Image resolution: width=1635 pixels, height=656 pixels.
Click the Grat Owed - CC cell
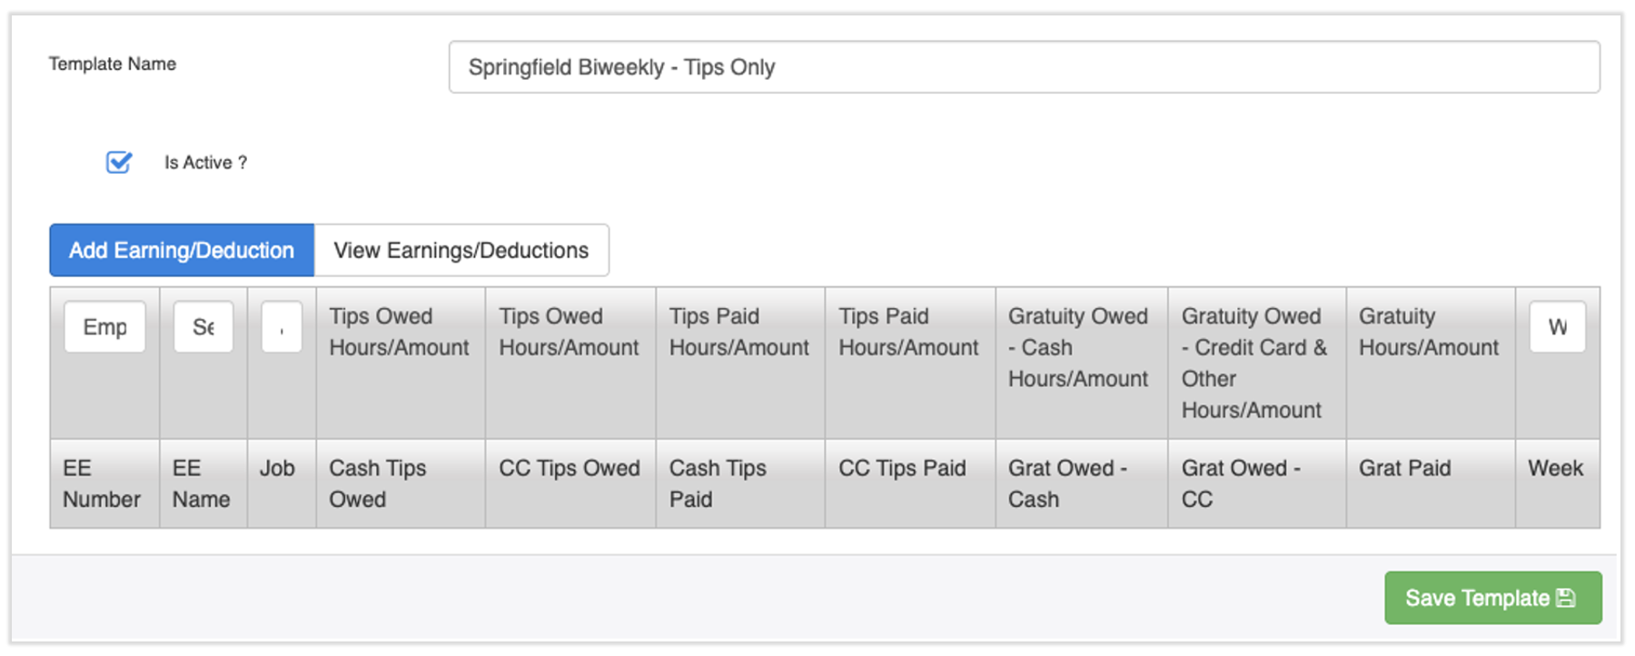(x=1255, y=483)
